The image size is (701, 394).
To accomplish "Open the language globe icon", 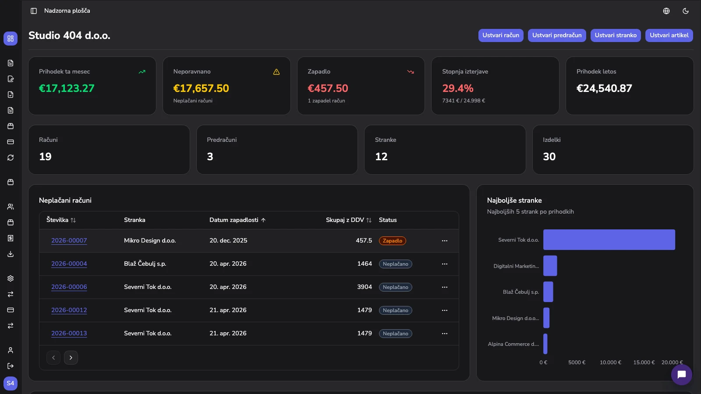I will [666, 11].
